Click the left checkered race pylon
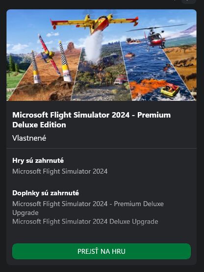This screenshot has width=204, height=272. click(x=36, y=67)
